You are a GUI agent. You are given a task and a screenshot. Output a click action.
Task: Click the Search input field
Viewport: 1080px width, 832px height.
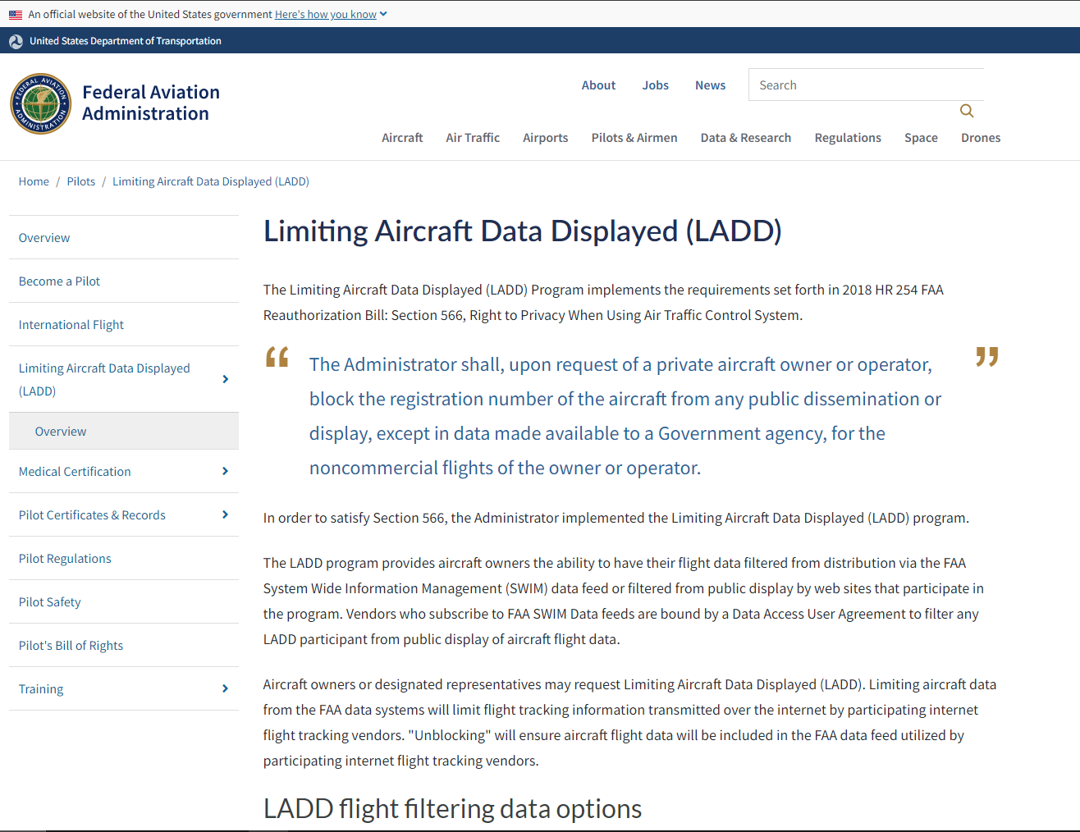866,85
